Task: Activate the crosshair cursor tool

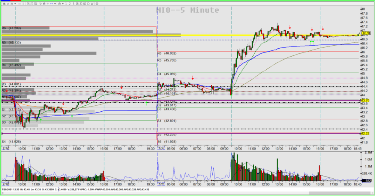Action: point(48,4)
